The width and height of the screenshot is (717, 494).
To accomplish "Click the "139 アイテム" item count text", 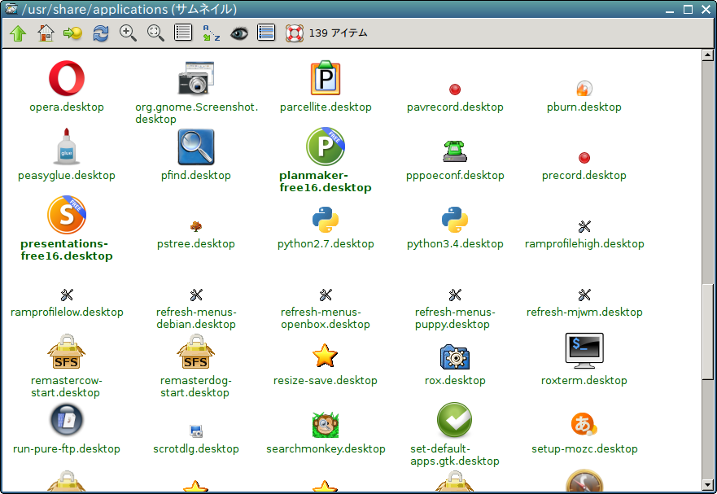I will point(338,33).
